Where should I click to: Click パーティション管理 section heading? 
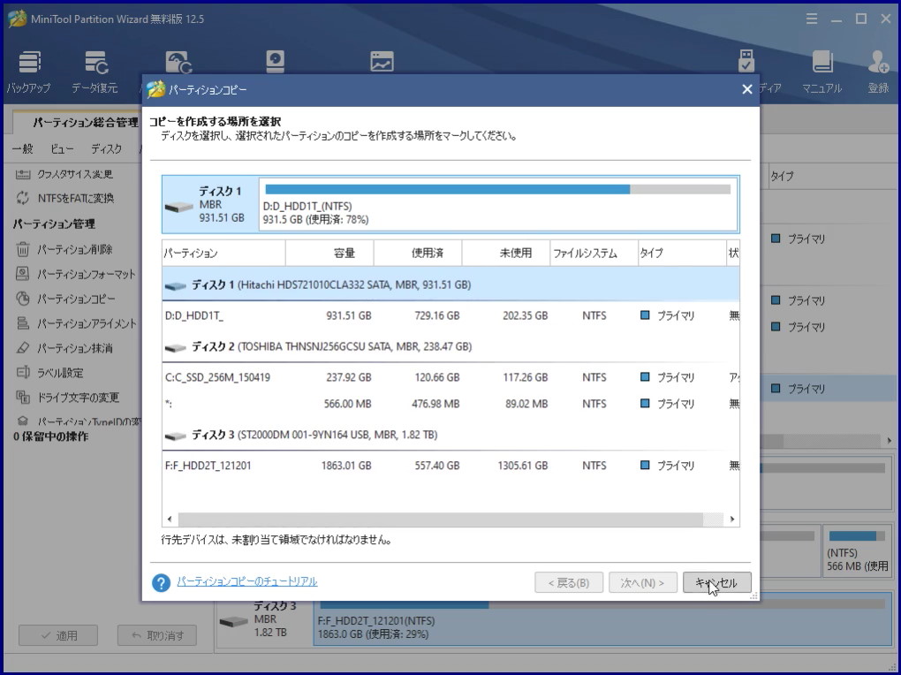[54, 224]
